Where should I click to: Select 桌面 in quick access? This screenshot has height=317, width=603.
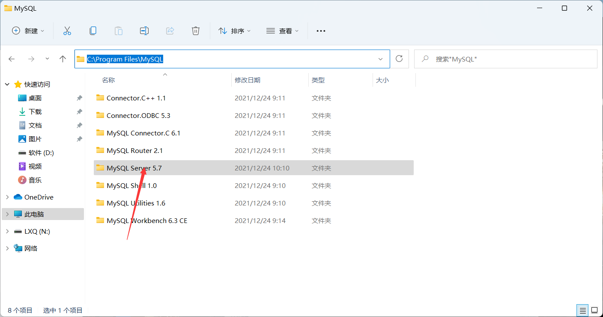35,98
